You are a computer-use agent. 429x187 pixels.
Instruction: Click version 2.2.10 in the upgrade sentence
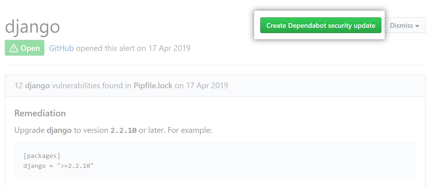(123, 130)
